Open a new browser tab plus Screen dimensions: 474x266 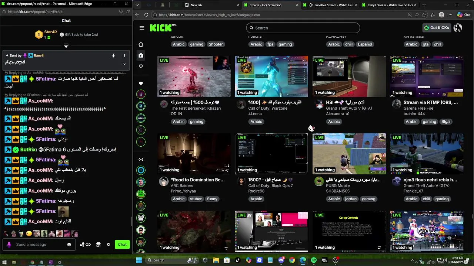(x=424, y=5)
